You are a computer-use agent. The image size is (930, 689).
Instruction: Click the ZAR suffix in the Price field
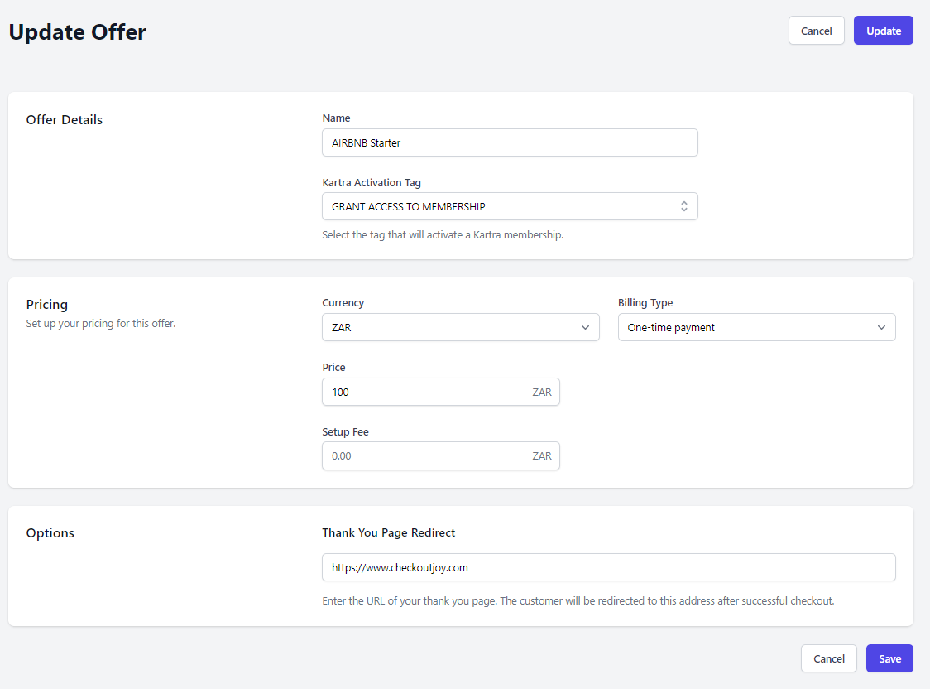(x=541, y=393)
